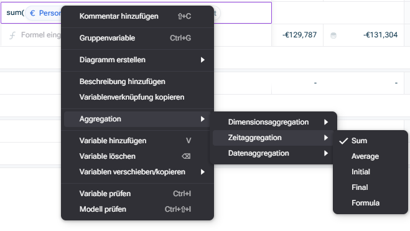The width and height of the screenshot is (410, 231).
Task: Click database icon beside -€131,304
Action: (x=333, y=35)
